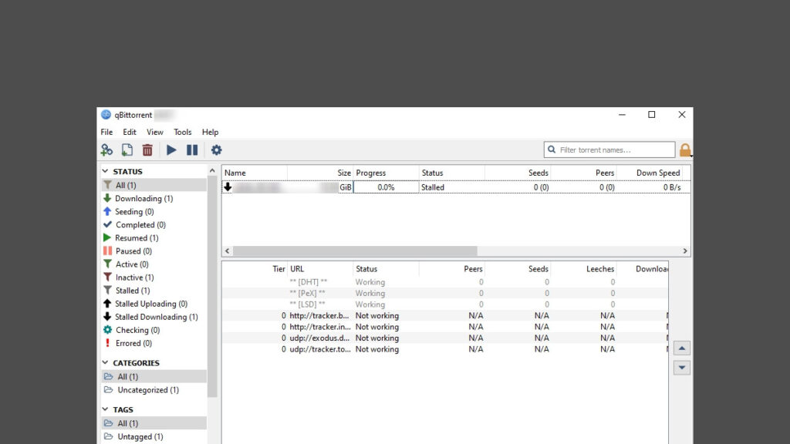Viewport: 790px width, 444px height.
Task: Open the Tools menu
Action: coord(182,132)
